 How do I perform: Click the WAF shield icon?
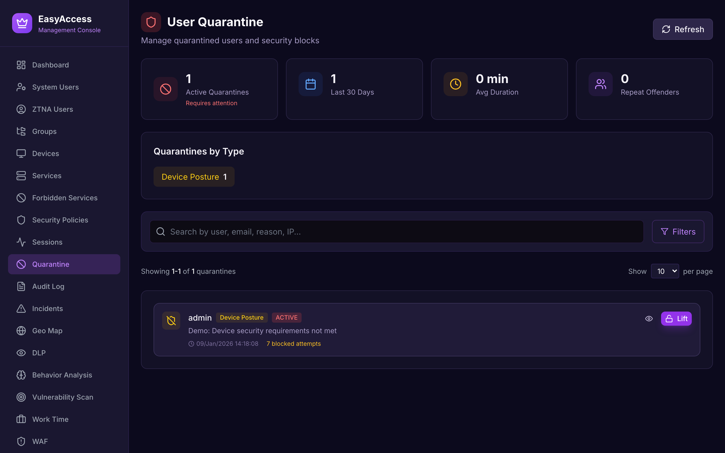(21, 441)
